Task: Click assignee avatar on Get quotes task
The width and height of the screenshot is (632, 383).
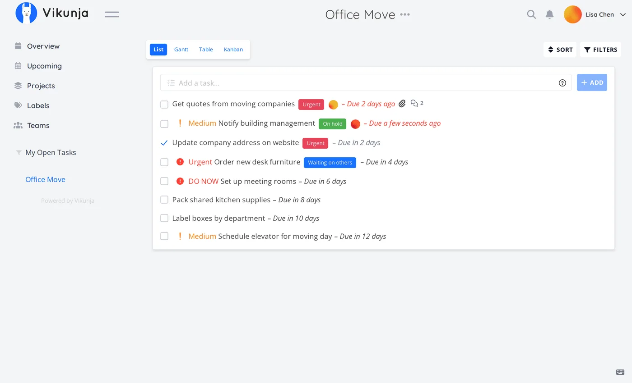Action: pos(333,105)
